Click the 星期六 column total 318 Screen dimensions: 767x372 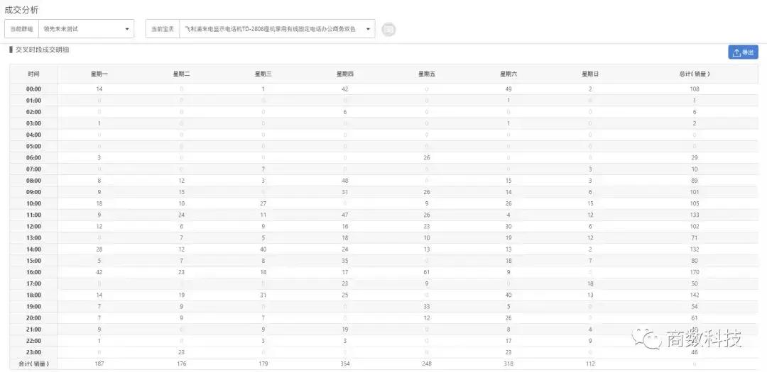click(508, 363)
